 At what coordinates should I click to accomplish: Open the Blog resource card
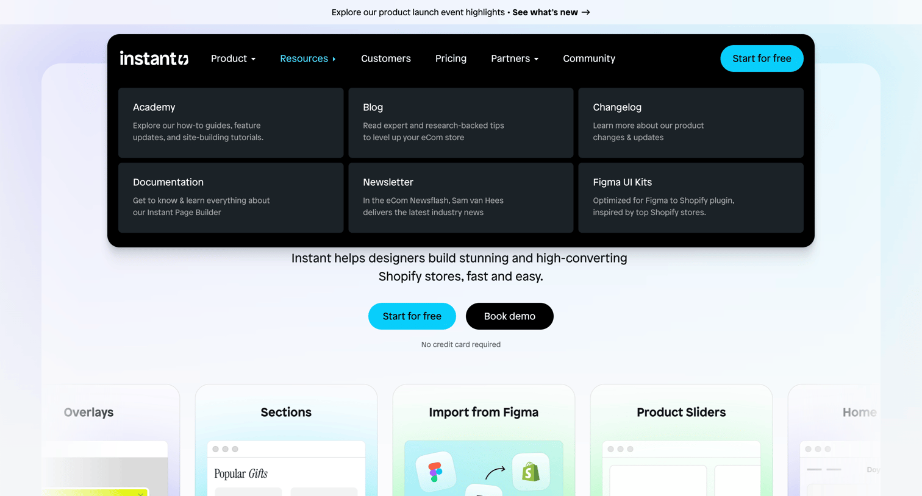(x=460, y=122)
